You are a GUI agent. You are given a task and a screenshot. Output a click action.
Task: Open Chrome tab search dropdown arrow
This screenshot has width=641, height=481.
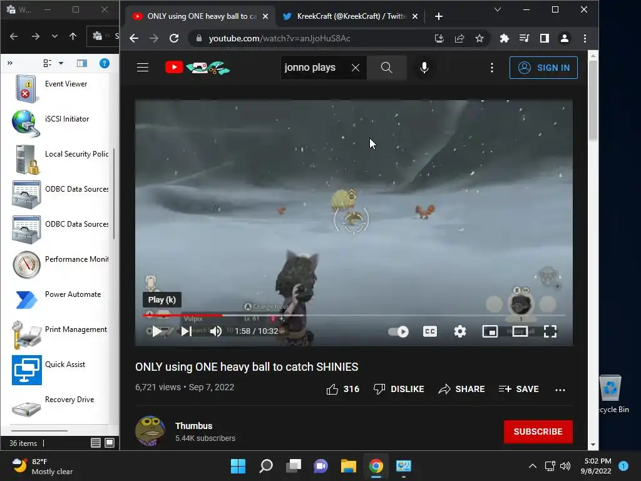coord(498,9)
